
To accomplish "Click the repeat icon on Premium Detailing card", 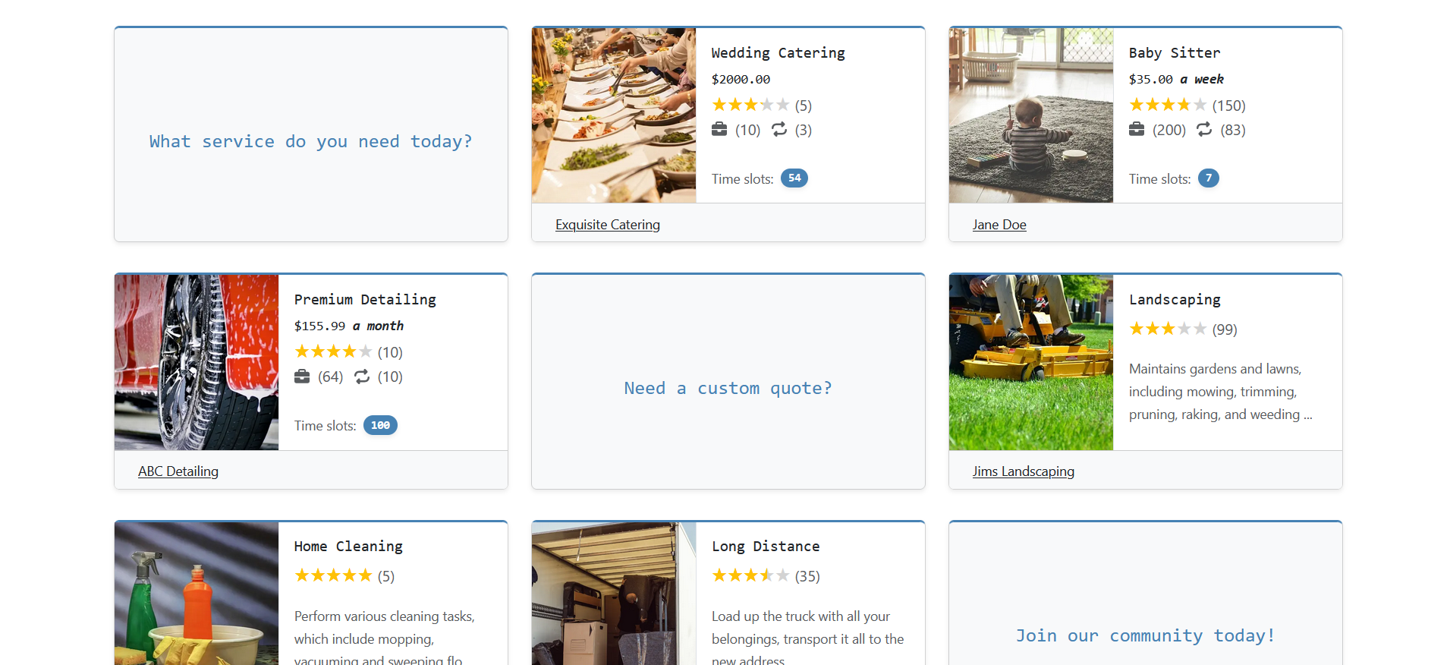I will click(x=362, y=376).
